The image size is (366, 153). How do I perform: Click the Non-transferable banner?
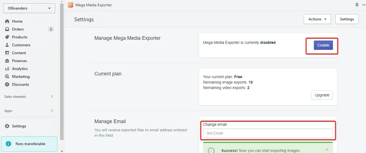(x=29, y=144)
